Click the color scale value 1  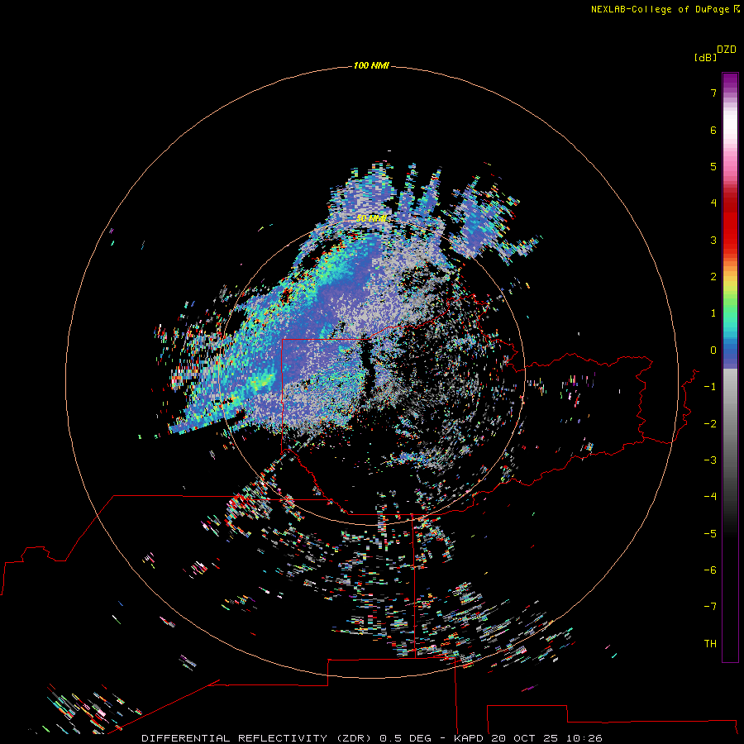tap(713, 313)
